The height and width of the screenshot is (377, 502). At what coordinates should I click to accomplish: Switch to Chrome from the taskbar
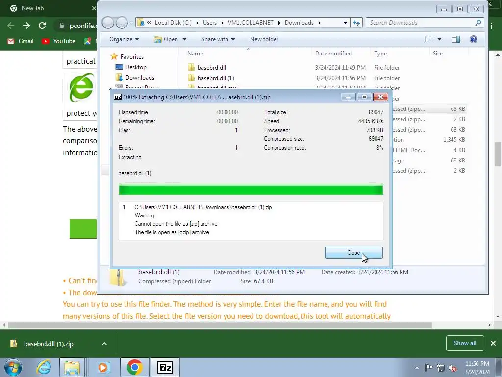click(134, 367)
